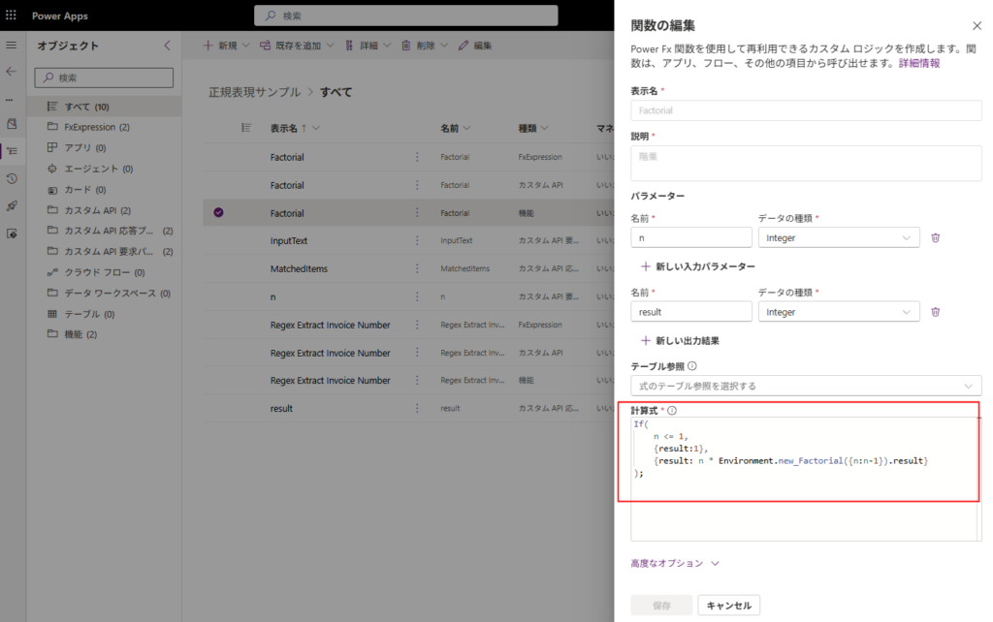Delete the result output parameter with trash icon
Image resolution: width=993 pixels, height=622 pixels.
[x=935, y=311]
